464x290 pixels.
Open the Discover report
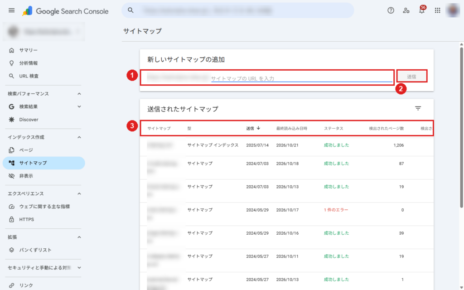coord(44,120)
